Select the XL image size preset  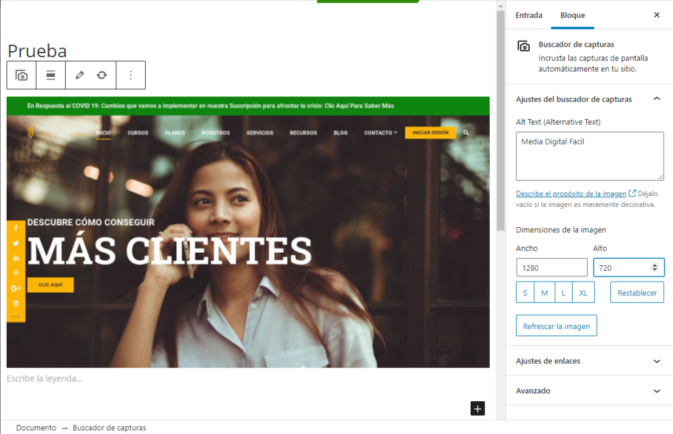pos(583,292)
